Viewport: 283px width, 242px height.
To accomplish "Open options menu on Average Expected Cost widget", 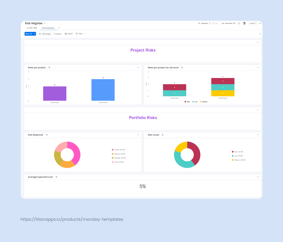I will [258, 177].
